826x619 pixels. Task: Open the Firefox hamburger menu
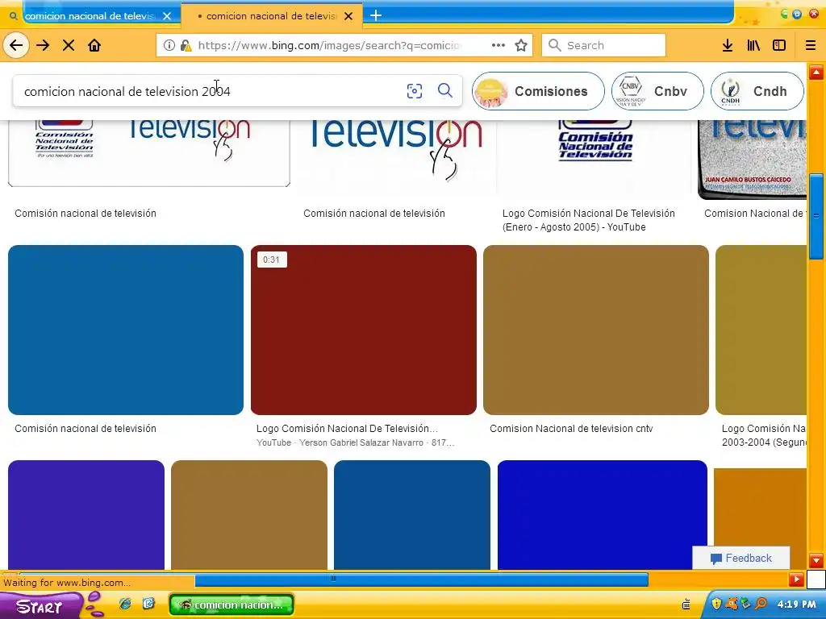(810, 45)
